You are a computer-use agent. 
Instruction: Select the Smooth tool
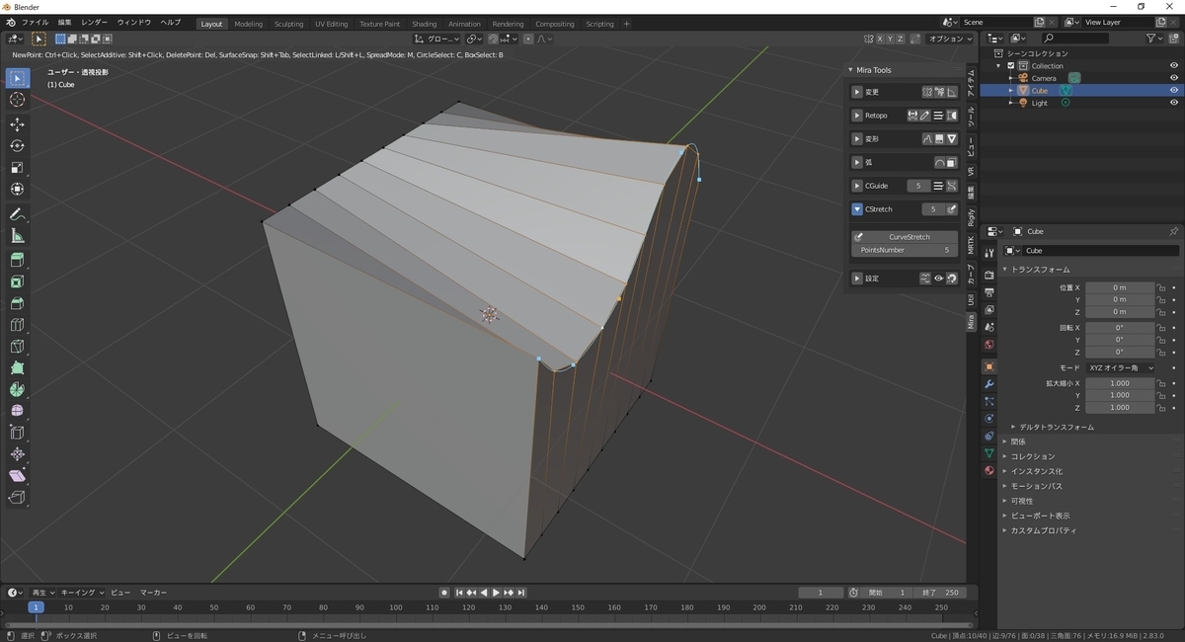tap(17, 411)
